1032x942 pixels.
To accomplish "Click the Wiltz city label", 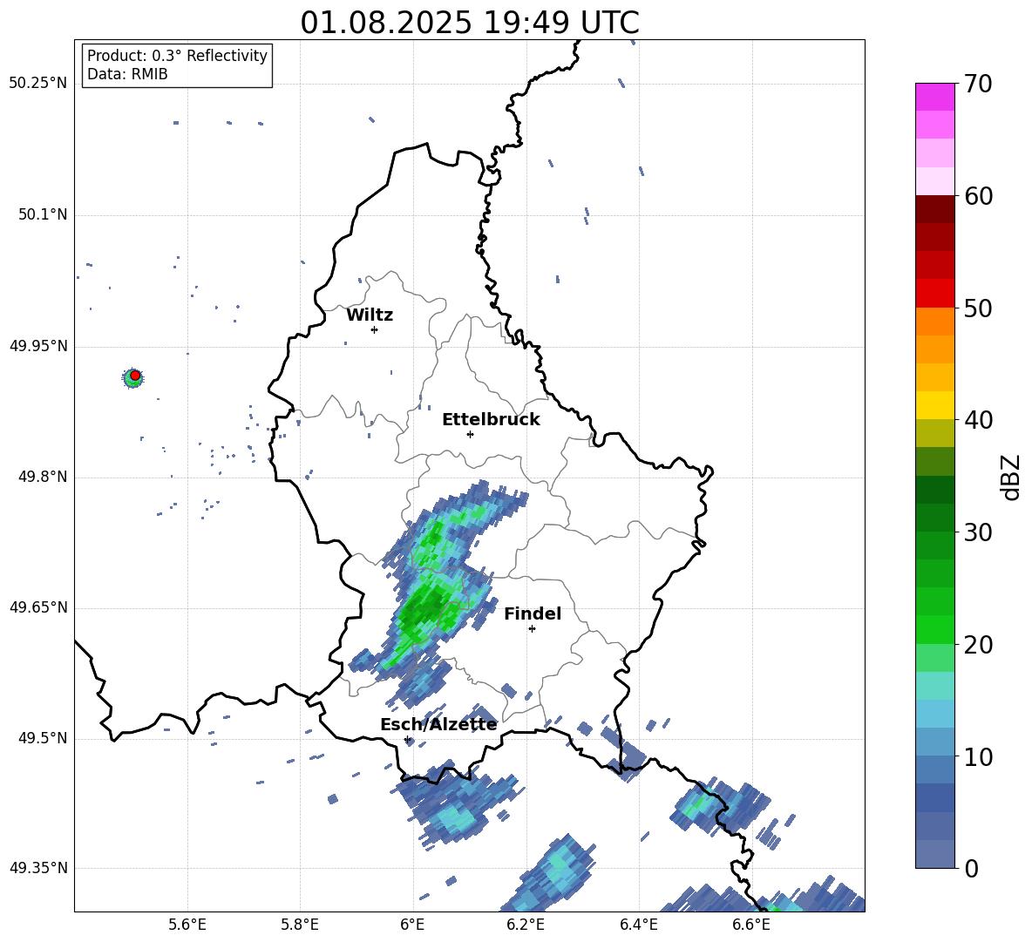I will pyautogui.click(x=370, y=315).
